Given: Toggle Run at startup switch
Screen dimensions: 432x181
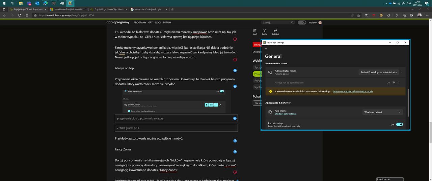Looking at the screenshot, I should [400, 124].
